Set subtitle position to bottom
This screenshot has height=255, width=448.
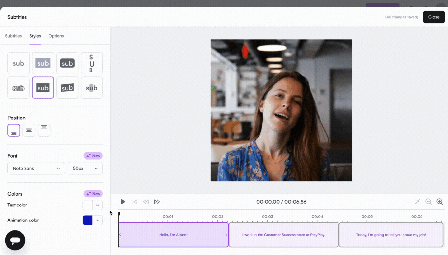[14, 130]
